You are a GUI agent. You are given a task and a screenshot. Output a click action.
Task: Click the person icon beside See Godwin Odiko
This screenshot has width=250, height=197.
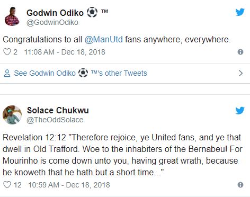coord(7,73)
